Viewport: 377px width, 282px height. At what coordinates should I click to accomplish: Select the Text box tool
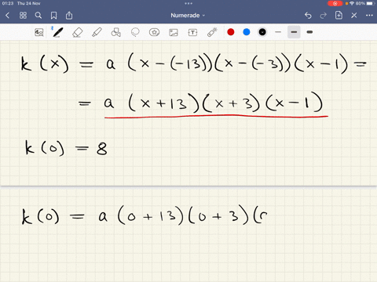[x=192, y=32]
